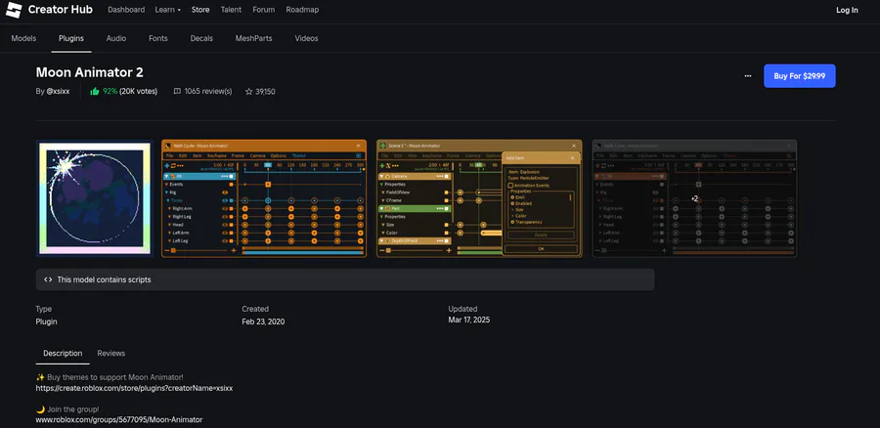The image size is (880, 428).
Task: Open the 1065 review(s) link
Action: (x=208, y=91)
